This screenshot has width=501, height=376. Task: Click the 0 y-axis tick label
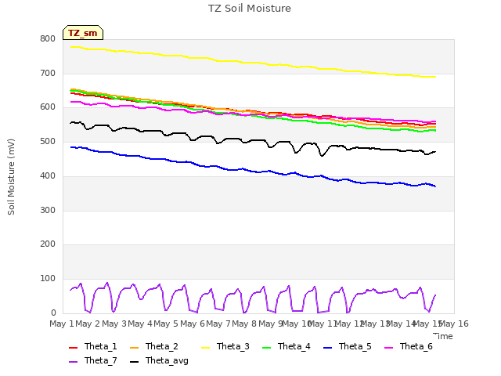tap(53, 313)
